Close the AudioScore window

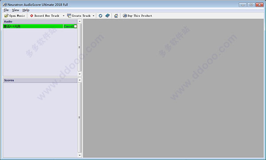(x=259, y=5)
